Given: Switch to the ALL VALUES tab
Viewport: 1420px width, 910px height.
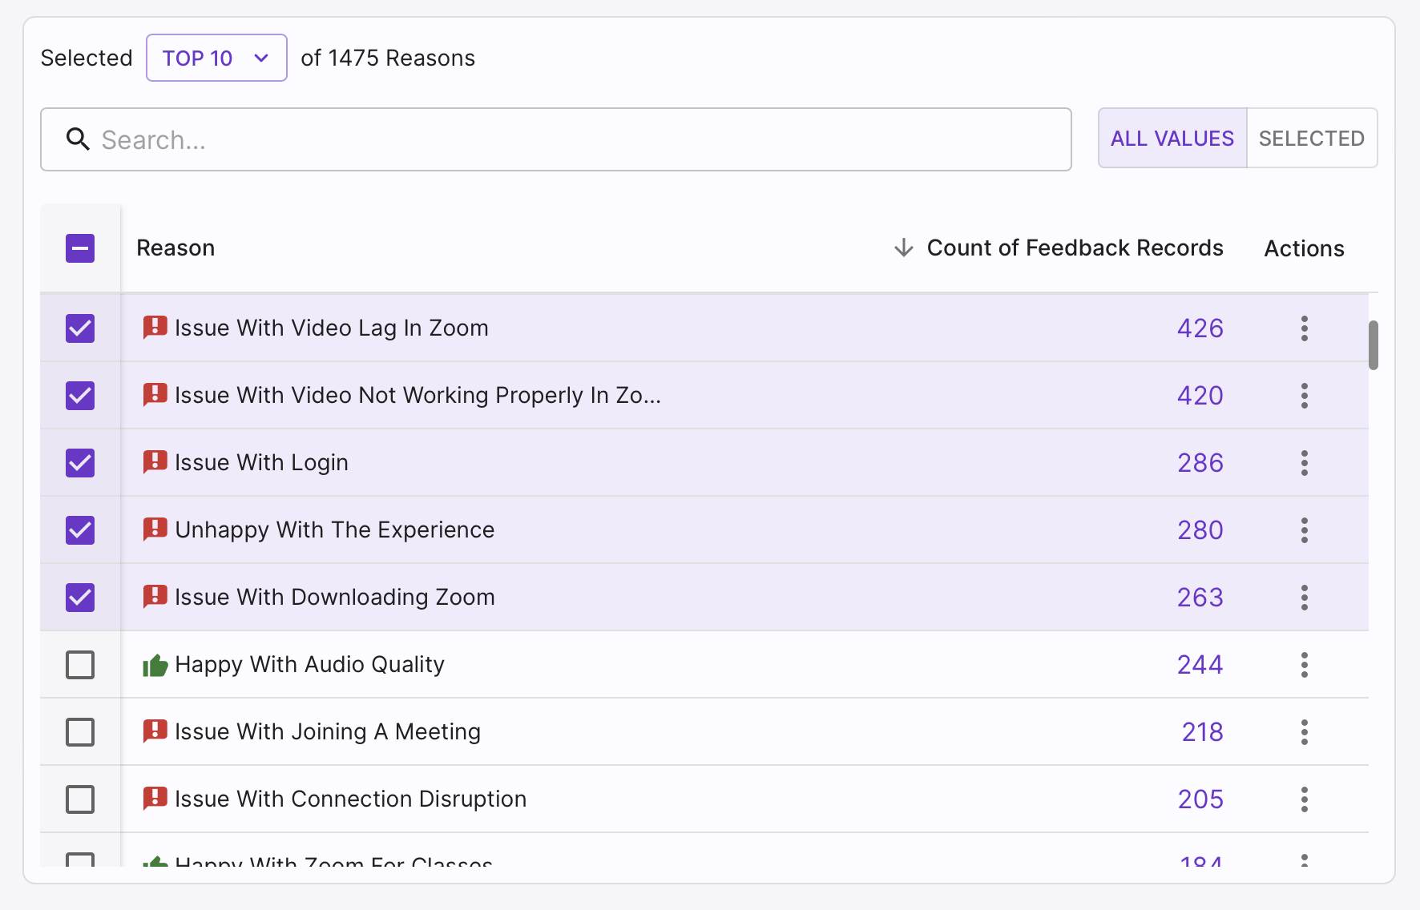Looking at the screenshot, I should pos(1172,138).
